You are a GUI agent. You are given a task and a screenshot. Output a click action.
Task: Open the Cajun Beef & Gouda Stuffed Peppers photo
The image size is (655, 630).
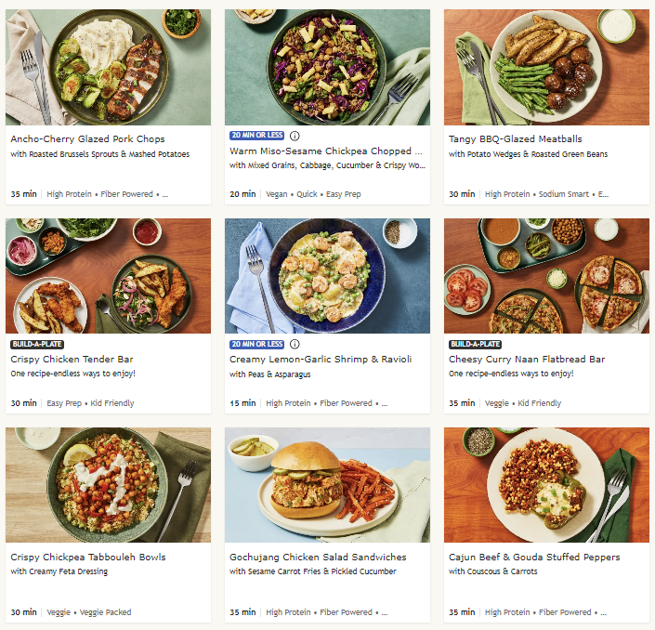click(546, 485)
